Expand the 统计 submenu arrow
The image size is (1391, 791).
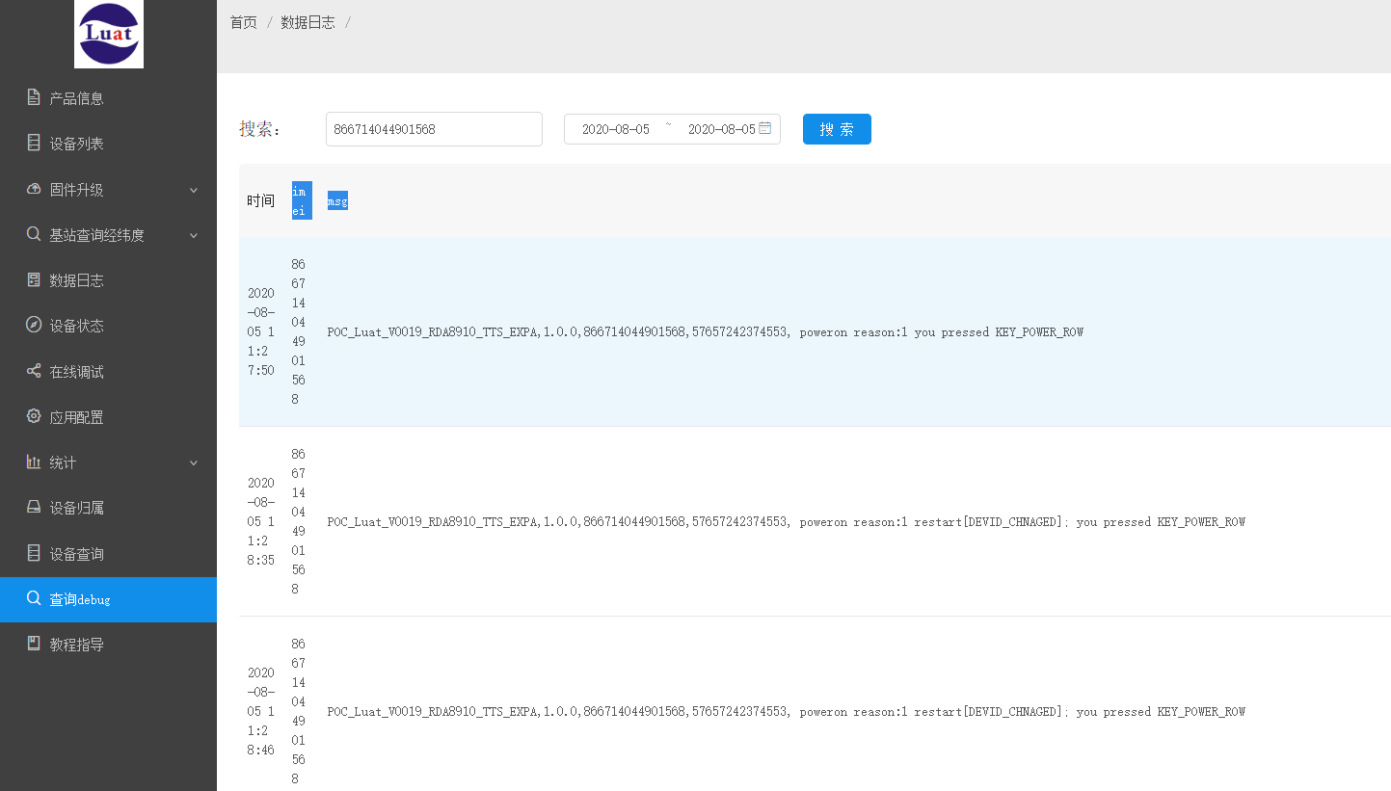[x=194, y=462]
